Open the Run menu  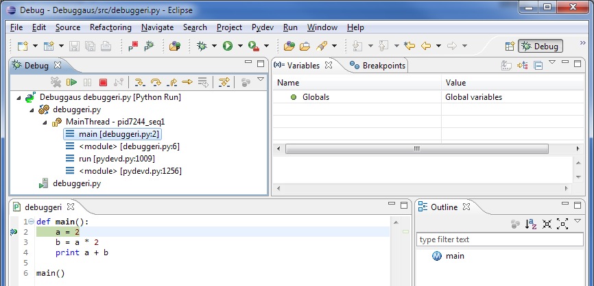[x=291, y=27]
